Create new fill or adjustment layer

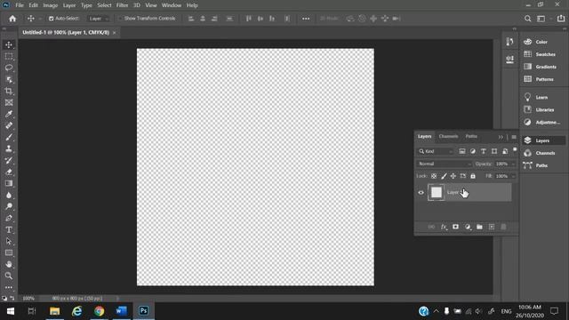468,227
